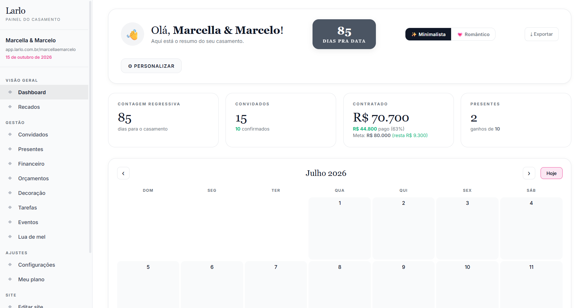This screenshot has height=308, width=580.
Task: Open the Presentes summary card
Action: tap(516, 120)
